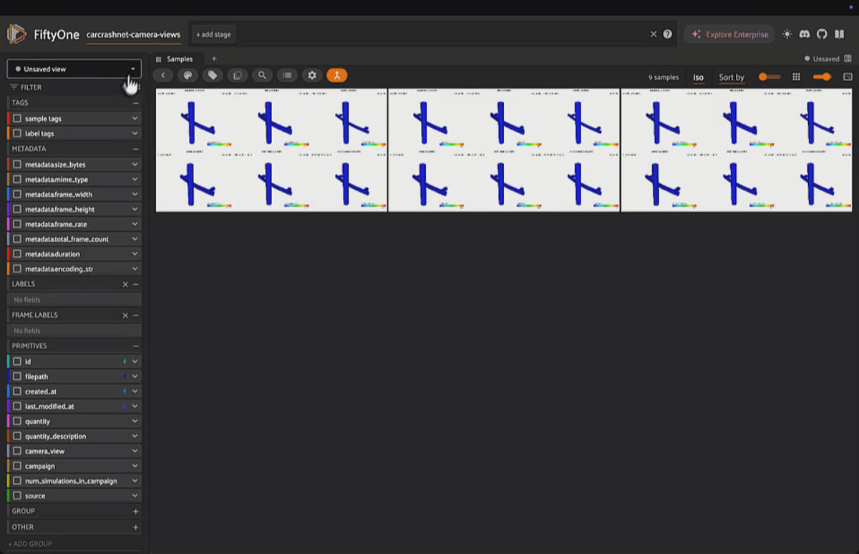859x554 pixels.
Task: Collapse the LABELS group minus icon
Action: (x=135, y=284)
